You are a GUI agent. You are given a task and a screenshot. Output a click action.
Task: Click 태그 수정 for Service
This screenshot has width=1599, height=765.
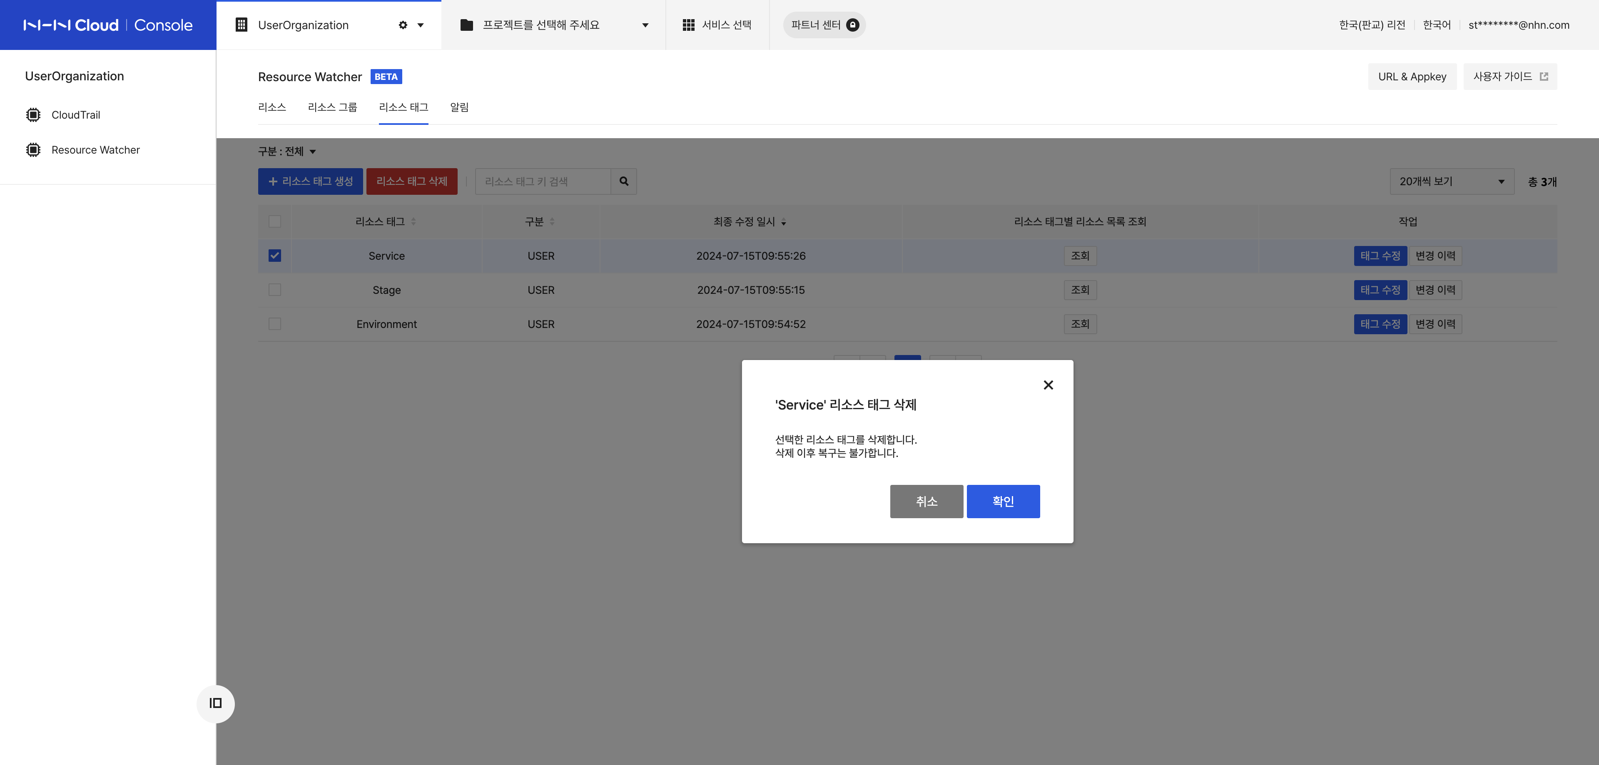[x=1380, y=256]
